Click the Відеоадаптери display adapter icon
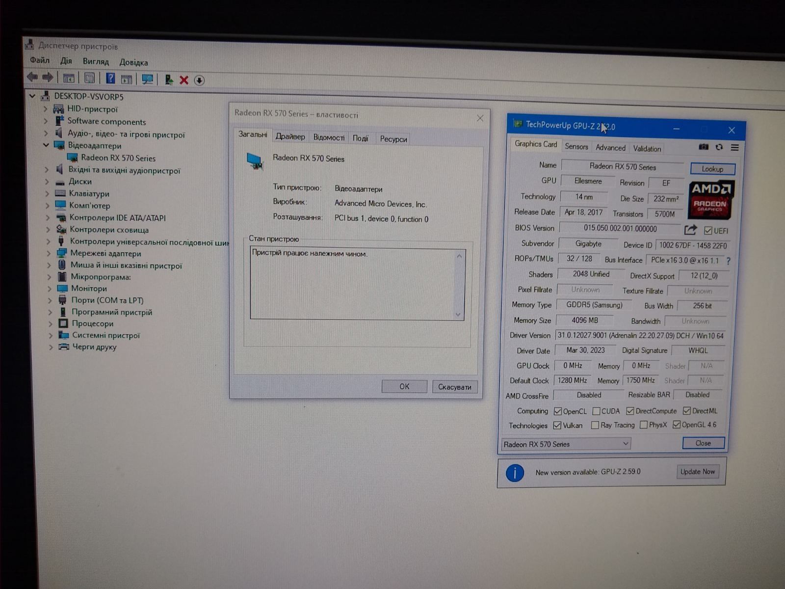Viewport: 785px width, 589px height. (x=59, y=145)
